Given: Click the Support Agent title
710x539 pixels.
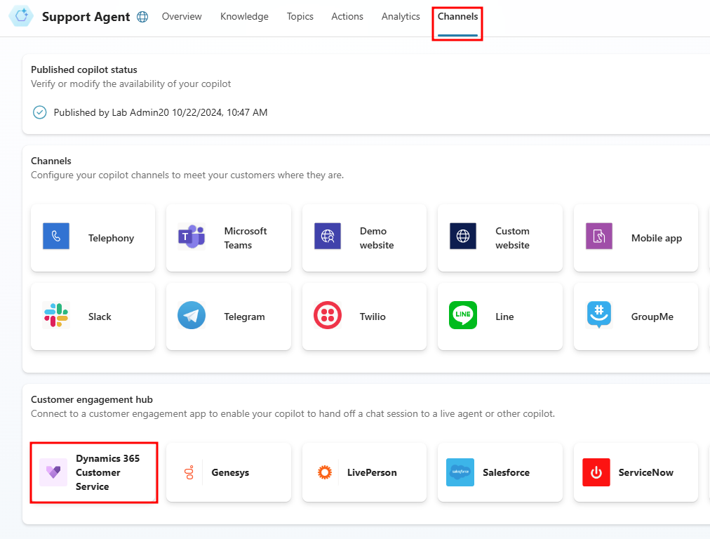Looking at the screenshot, I should click(86, 17).
